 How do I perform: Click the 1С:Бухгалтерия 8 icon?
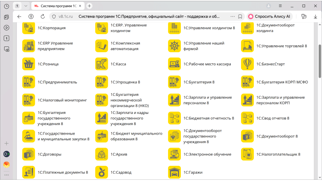174,82
